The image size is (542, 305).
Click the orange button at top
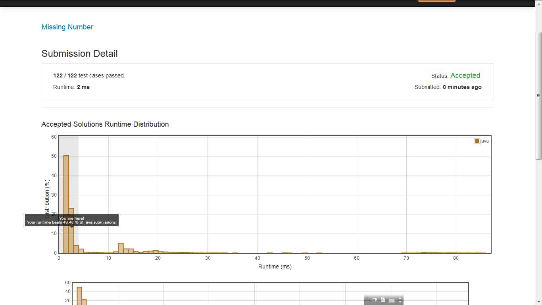437,1
